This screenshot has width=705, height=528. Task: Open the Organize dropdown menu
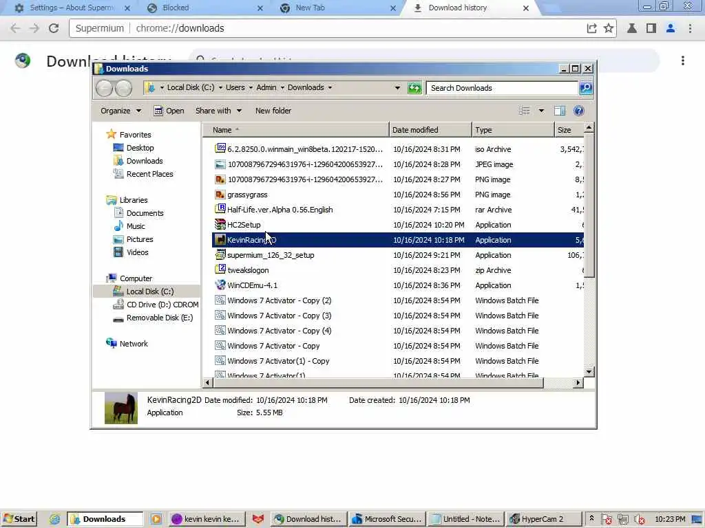tap(120, 111)
